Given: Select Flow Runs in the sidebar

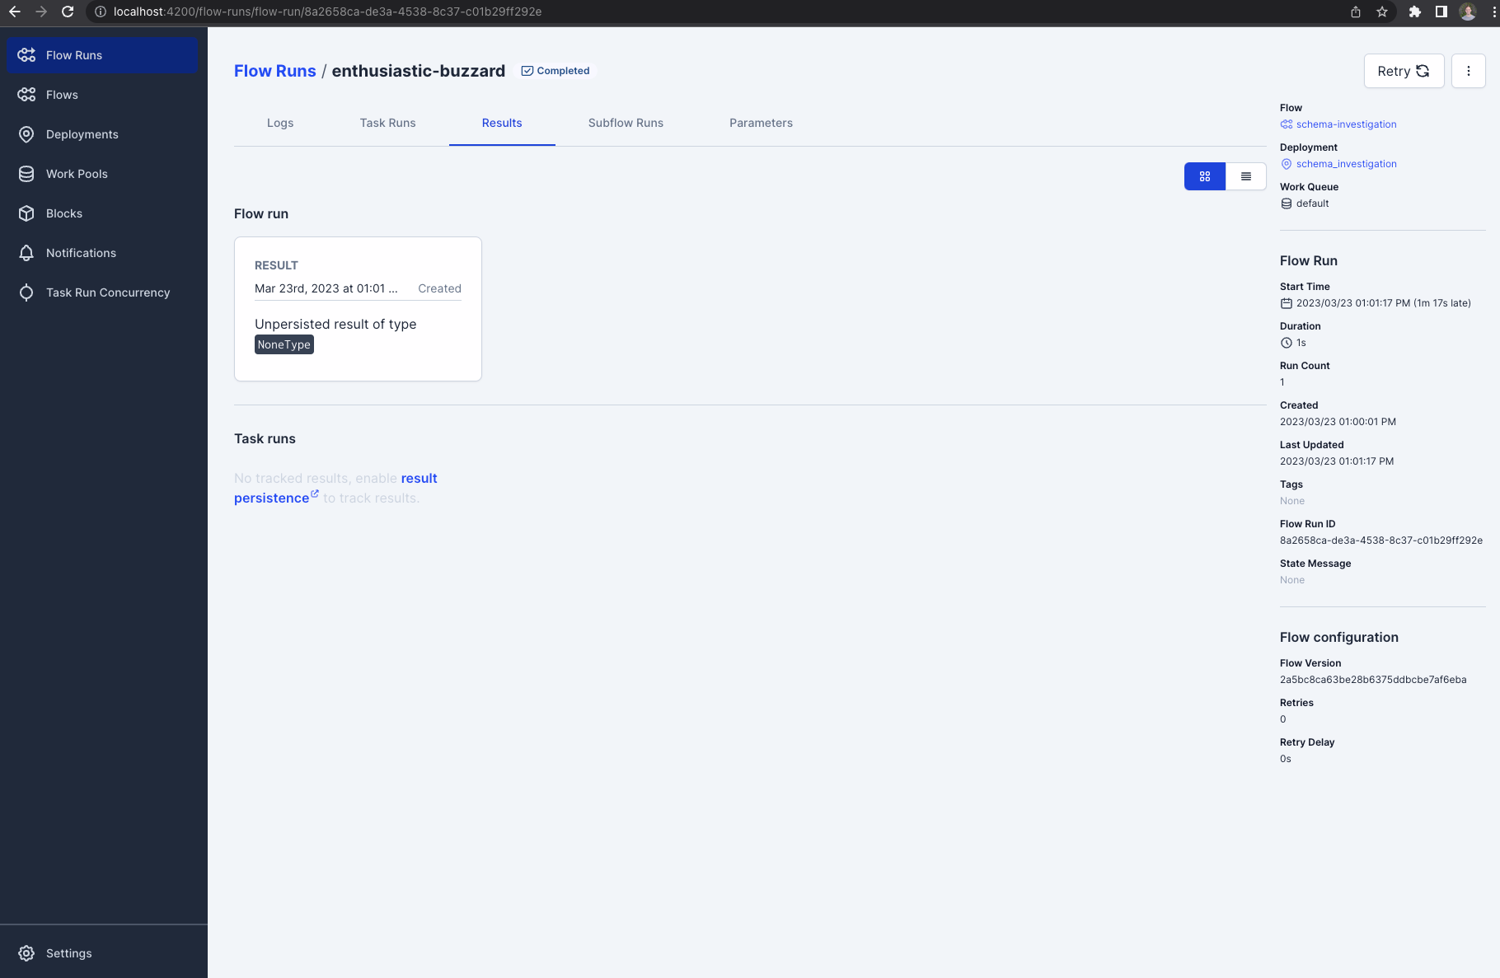Looking at the screenshot, I should (73, 54).
